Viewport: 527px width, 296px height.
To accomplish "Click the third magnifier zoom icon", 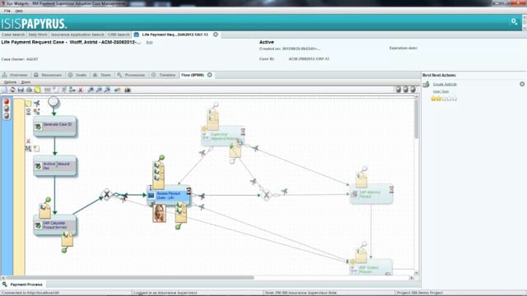I will 108,90.
